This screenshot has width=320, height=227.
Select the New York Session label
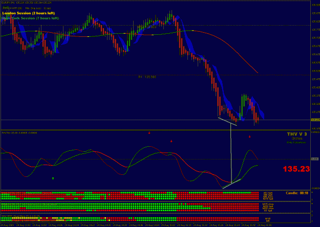pos(31,18)
